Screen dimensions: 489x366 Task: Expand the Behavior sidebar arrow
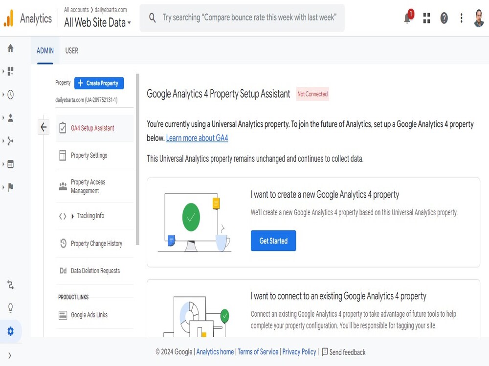coord(3,164)
